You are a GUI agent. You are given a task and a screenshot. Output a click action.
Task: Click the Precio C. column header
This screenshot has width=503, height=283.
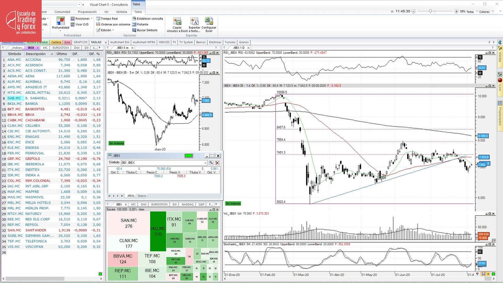153,172
